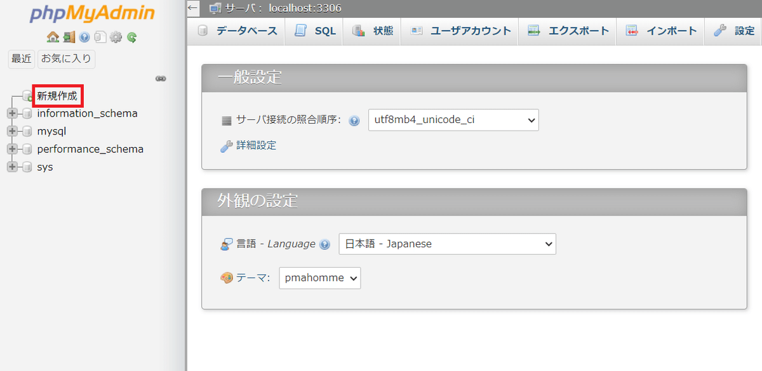Expand the information_schema database tree
Screen dimensions: 762x371
[12, 114]
